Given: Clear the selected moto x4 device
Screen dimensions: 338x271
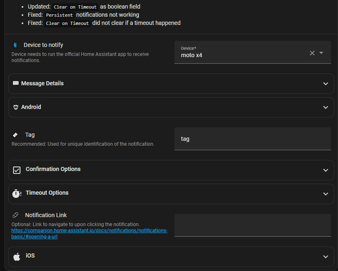Looking at the screenshot, I should coord(312,52).
